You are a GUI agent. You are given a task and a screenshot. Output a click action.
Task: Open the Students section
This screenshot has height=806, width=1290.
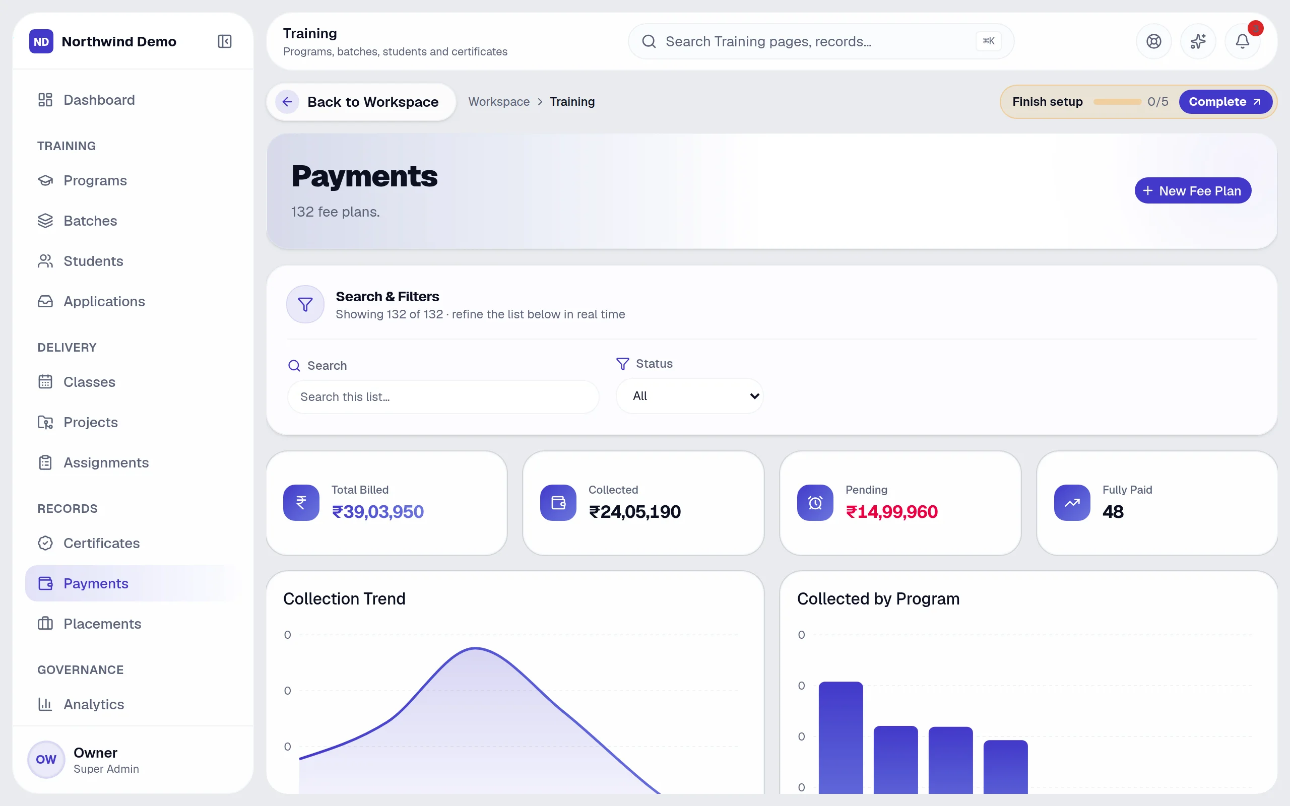pyautogui.click(x=133, y=261)
